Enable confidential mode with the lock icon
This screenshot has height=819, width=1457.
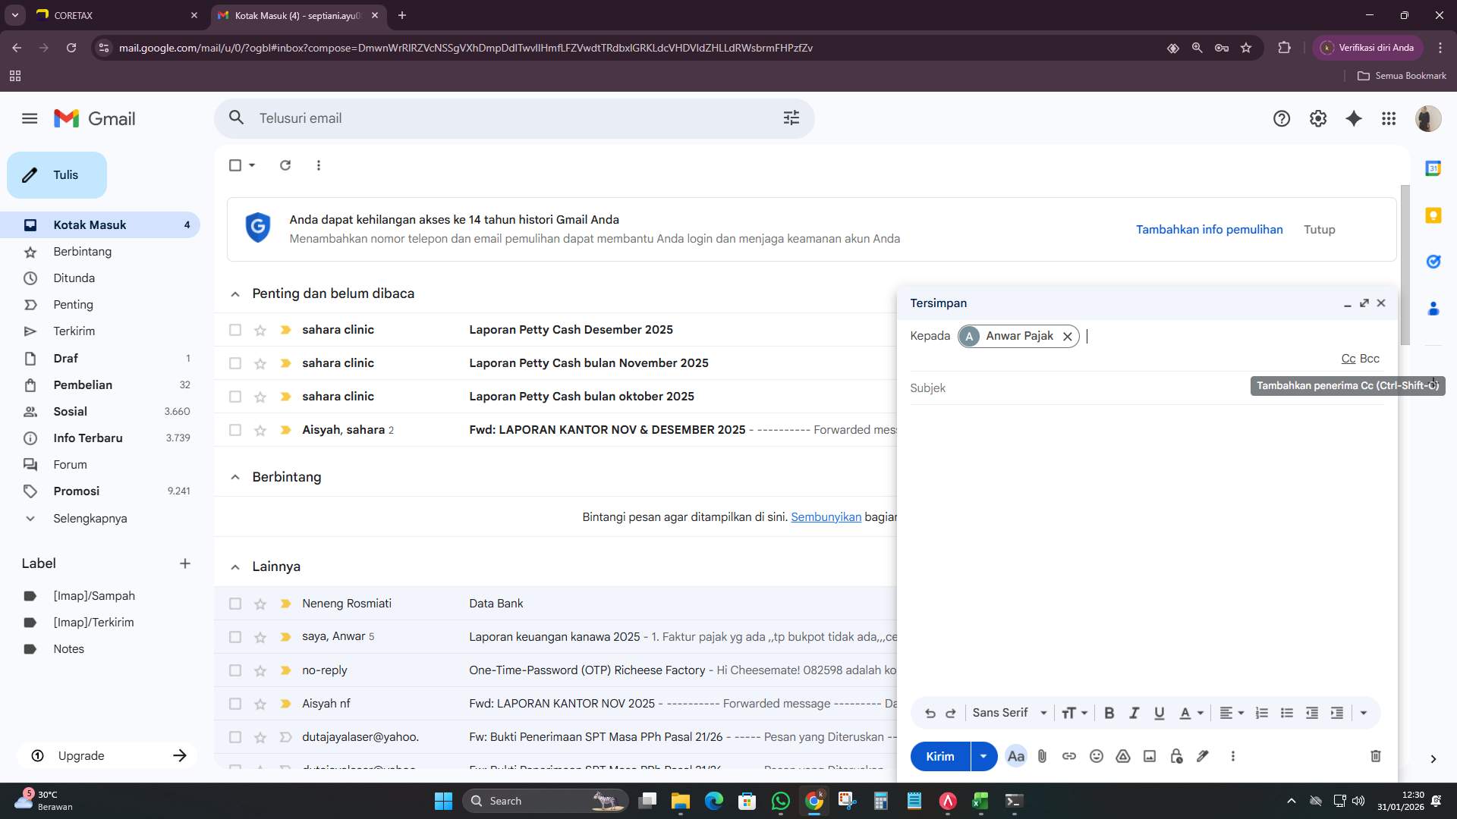pos(1177,756)
